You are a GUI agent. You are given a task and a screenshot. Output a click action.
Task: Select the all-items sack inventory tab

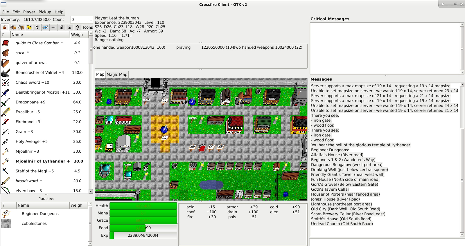(5, 27)
